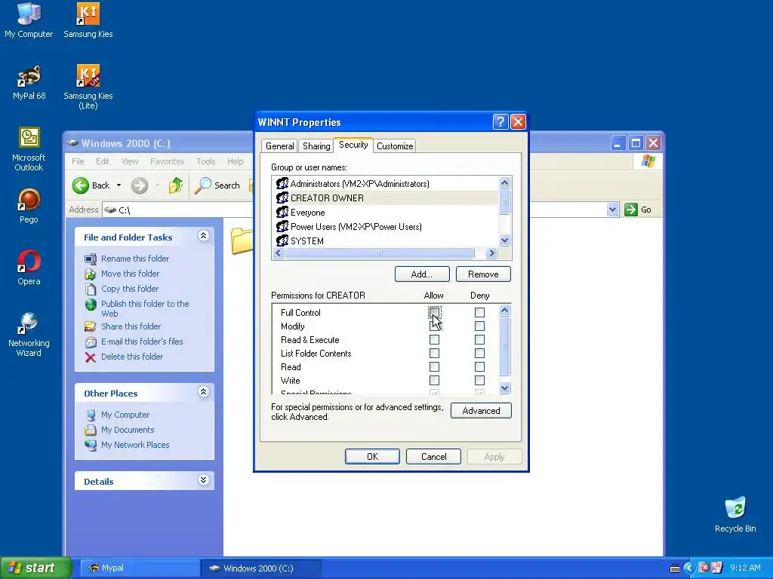
Task: Open Recycle Bin on desktop
Action: tap(735, 515)
